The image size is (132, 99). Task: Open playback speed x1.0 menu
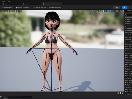[x=19, y=11]
